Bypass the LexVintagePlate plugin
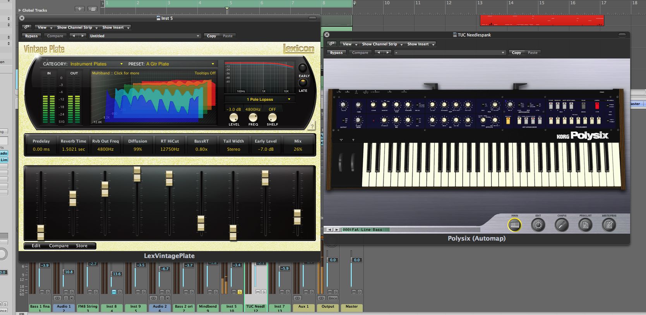Image resolution: width=646 pixels, height=315 pixels. point(31,36)
